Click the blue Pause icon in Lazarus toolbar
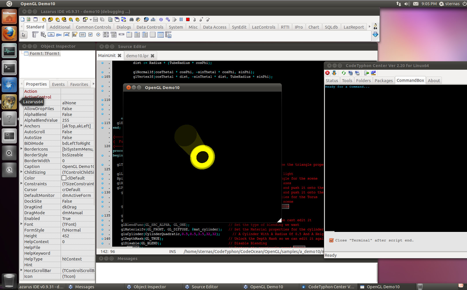The height and width of the screenshot is (290, 467). tap(181, 19)
